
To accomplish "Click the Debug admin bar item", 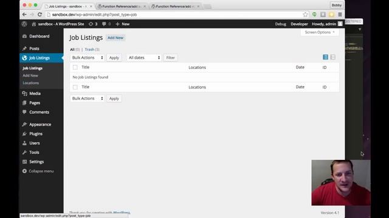I will 281,24.
